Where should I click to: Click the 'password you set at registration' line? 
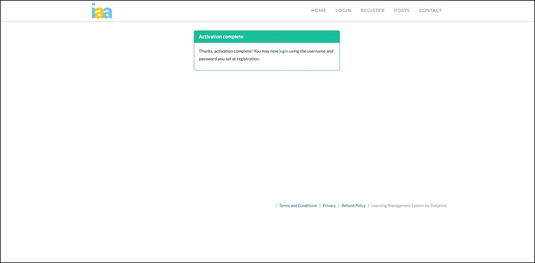click(x=229, y=59)
